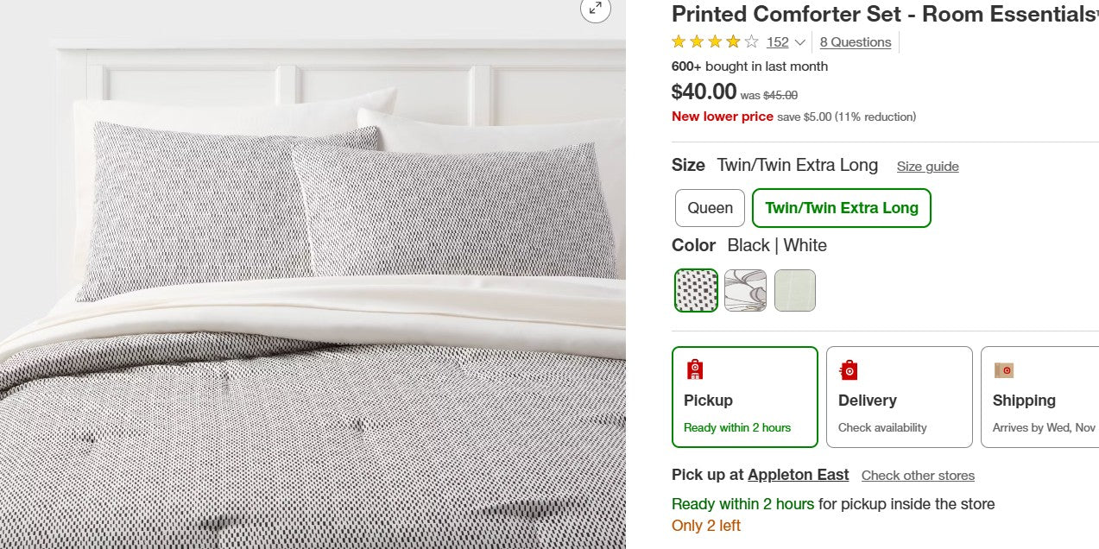Switch to the Delivery fulfillment card
This screenshot has height=549, width=1099.
pos(899,397)
